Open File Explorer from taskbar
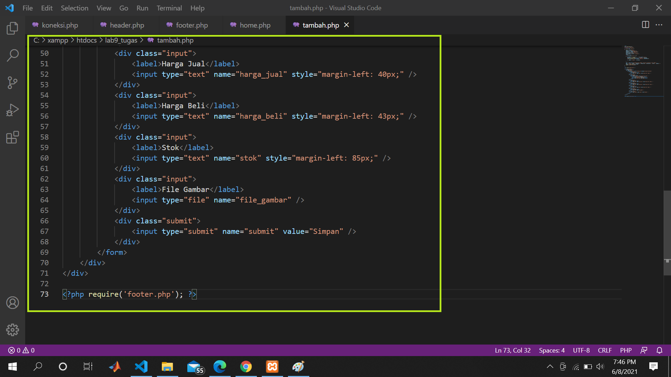This screenshot has width=671, height=377. point(167,367)
